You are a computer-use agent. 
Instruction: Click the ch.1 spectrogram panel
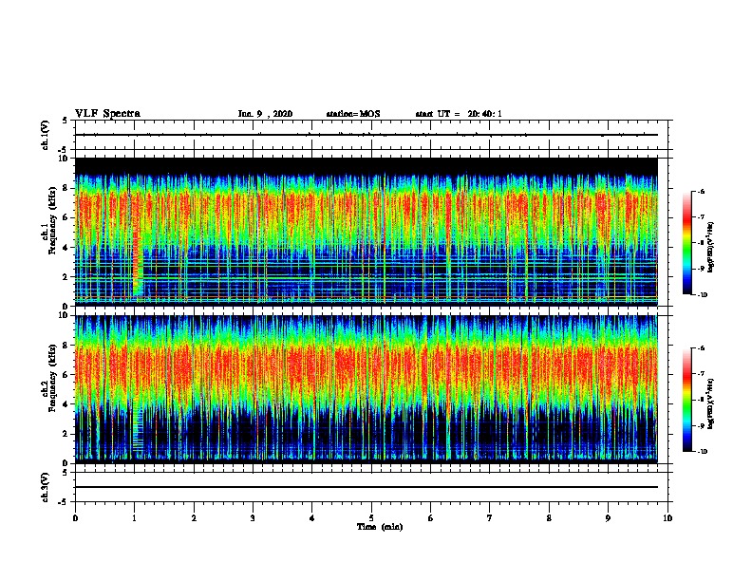pos(366,232)
